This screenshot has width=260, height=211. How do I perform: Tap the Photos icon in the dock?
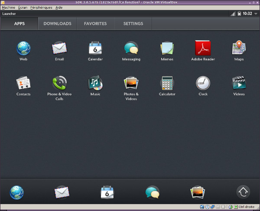point(198,192)
